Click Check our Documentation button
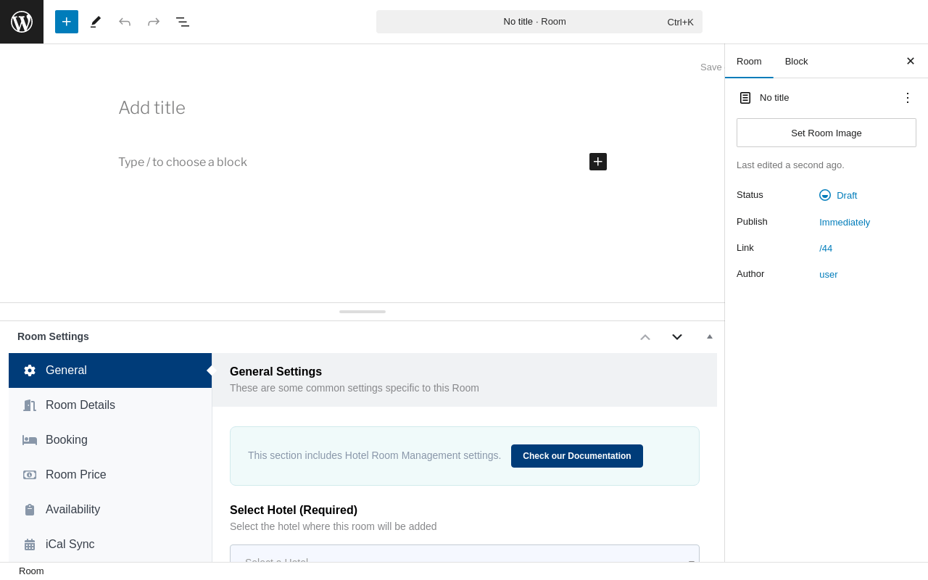Viewport: 928px width, 580px height. point(577,456)
